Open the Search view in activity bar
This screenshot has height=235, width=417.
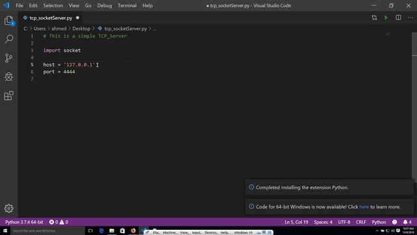coord(8,39)
